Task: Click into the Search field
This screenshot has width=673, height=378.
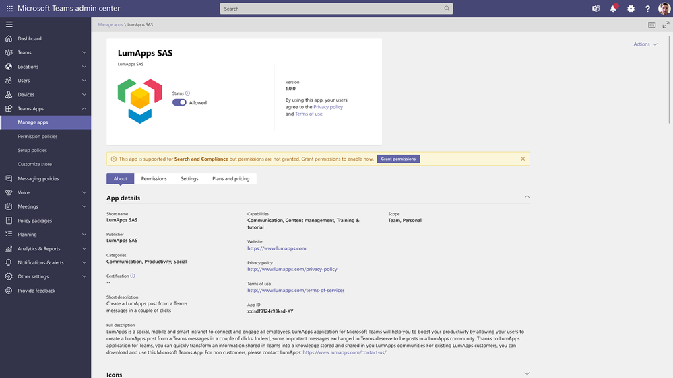Action: point(336,9)
